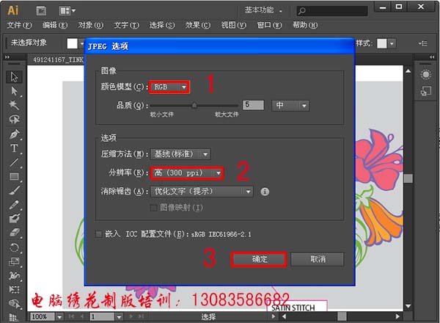Select the Magic Wand tool
The width and height of the screenshot is (440, 323).
tap(14, 105)
